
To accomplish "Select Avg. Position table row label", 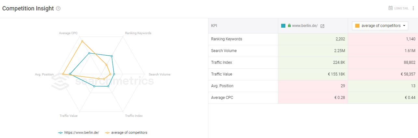I will (x=222, y=86).
